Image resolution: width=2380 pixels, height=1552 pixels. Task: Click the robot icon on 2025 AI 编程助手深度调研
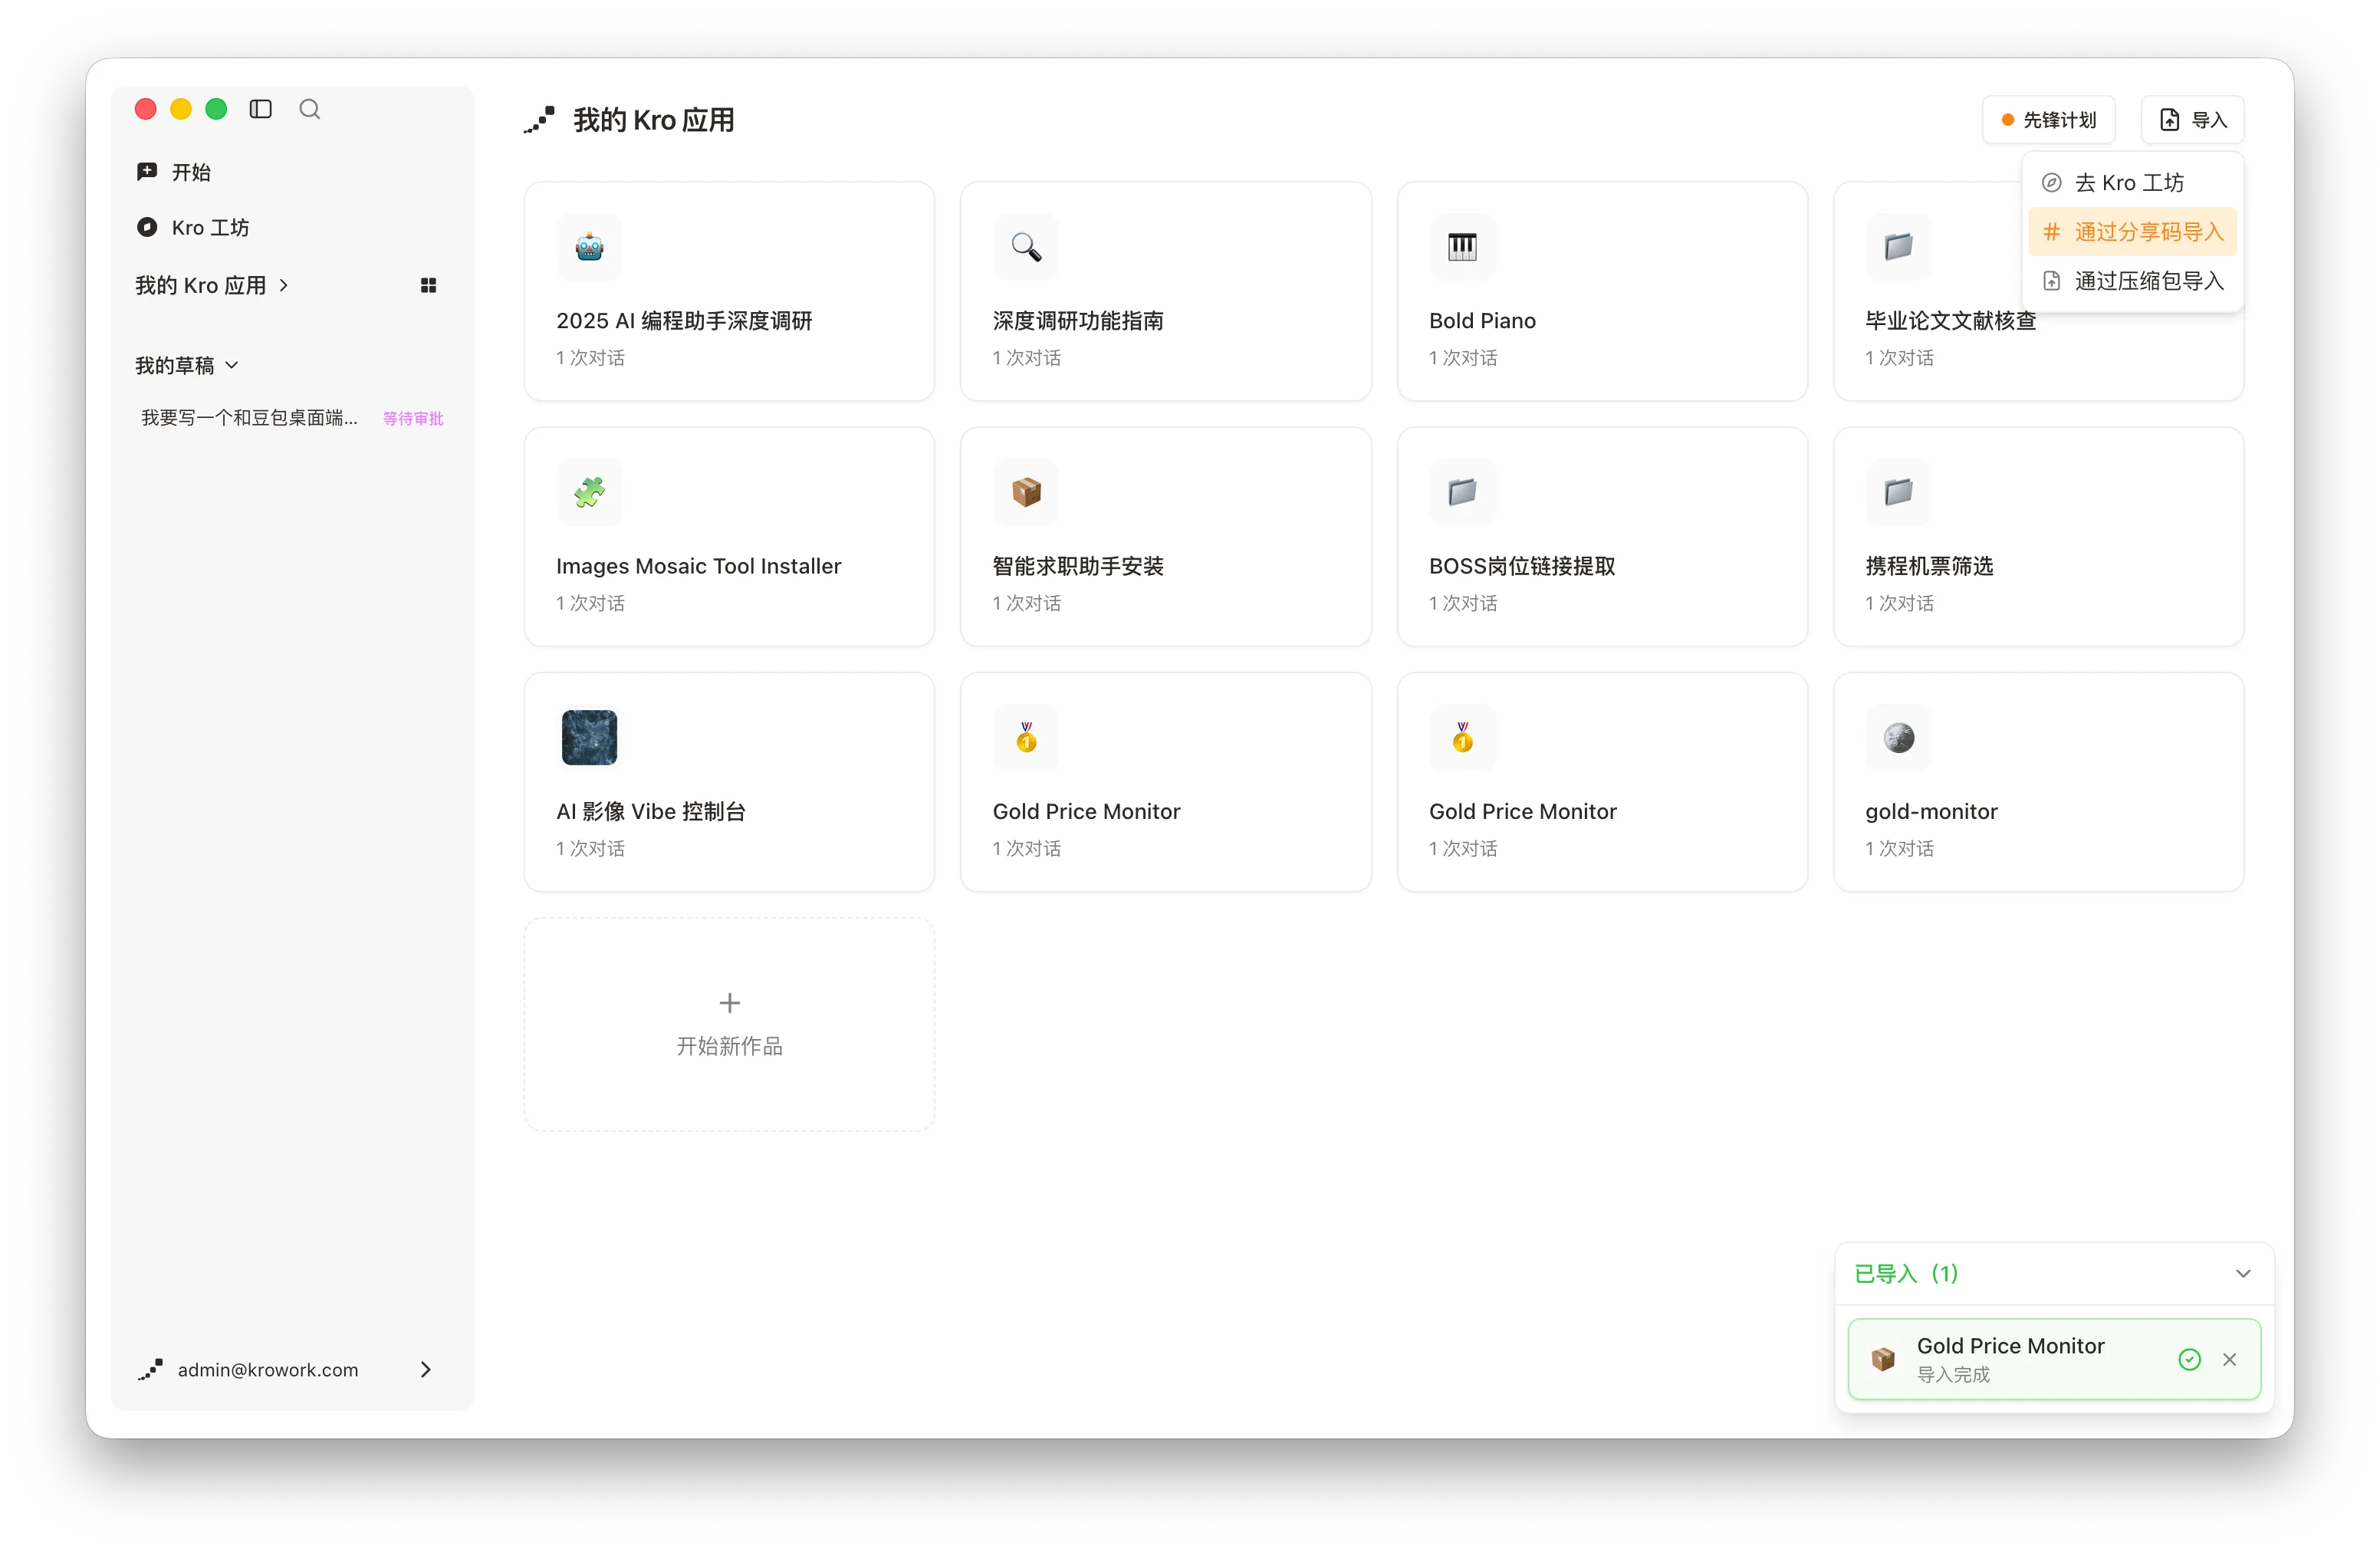pos(589,246)
